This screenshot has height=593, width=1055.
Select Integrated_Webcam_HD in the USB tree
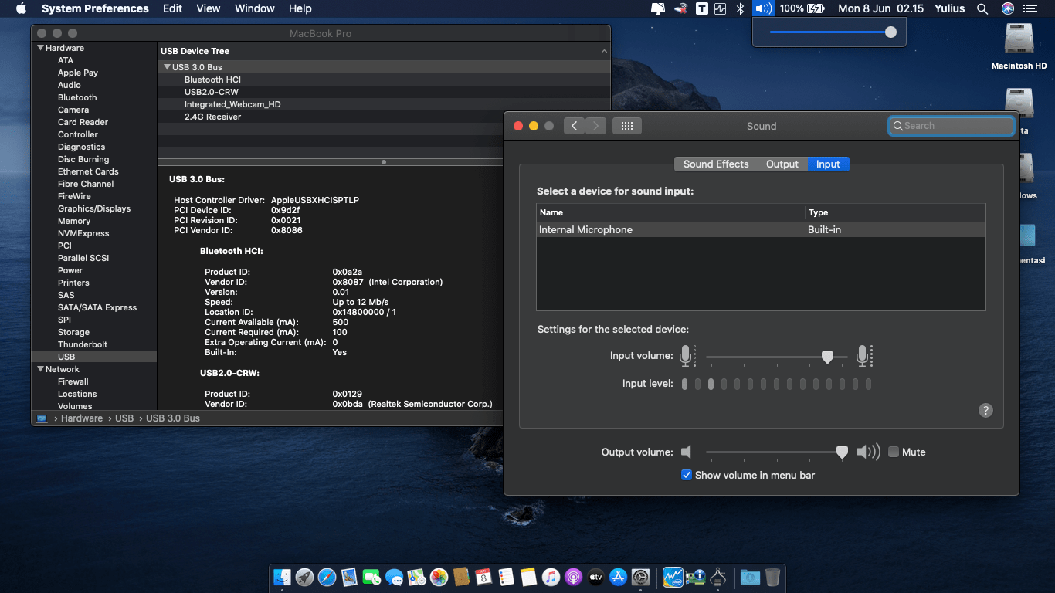232,104
